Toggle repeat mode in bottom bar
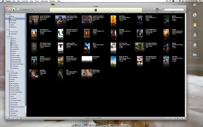This screenshot has width=203, height=127. click(x=17, y=118)
